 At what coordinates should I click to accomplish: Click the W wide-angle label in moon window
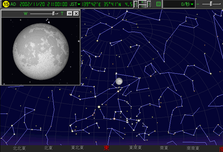[x=25, y=13]
